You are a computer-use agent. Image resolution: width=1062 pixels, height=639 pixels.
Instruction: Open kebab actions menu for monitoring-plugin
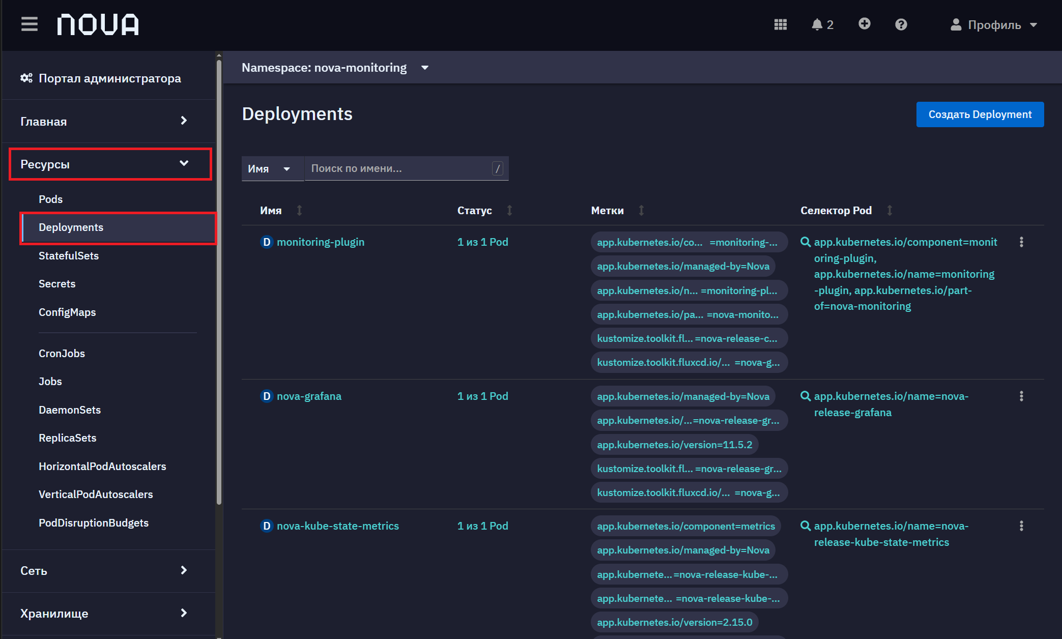[1021, 242]
